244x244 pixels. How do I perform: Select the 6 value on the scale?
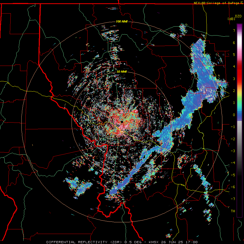click(234, 43)
